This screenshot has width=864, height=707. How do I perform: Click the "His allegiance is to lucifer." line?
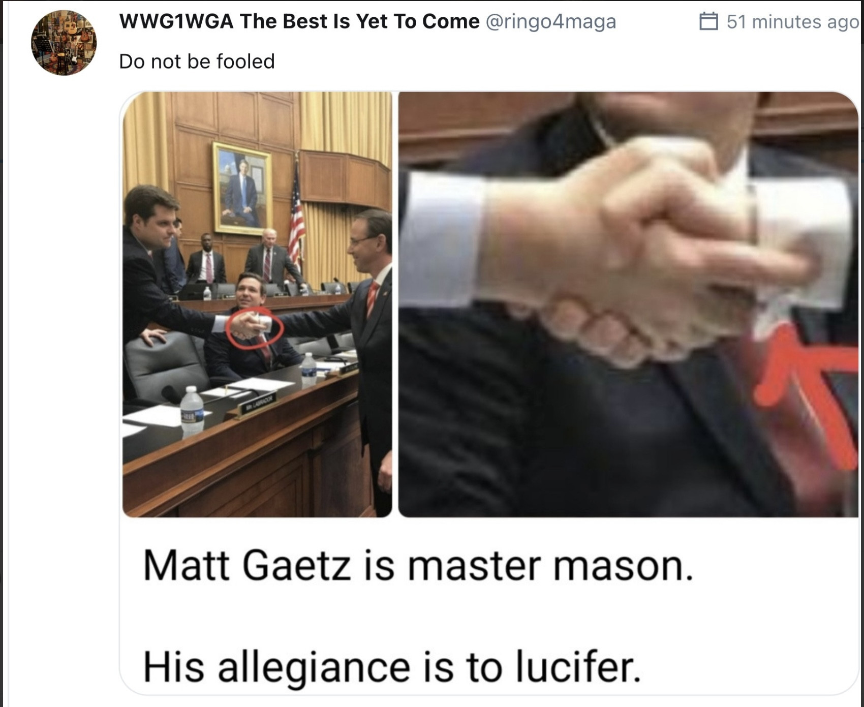[x=392, y=667]
